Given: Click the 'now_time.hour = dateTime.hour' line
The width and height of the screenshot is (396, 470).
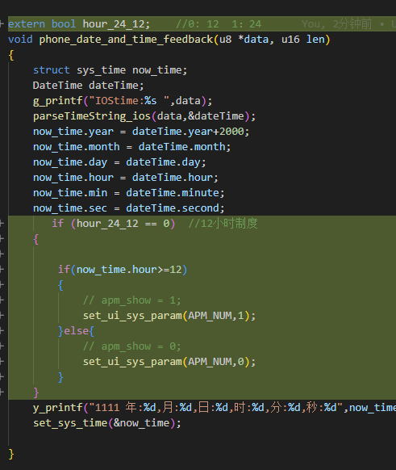Looking at the screenshot, I should point(126,178).
